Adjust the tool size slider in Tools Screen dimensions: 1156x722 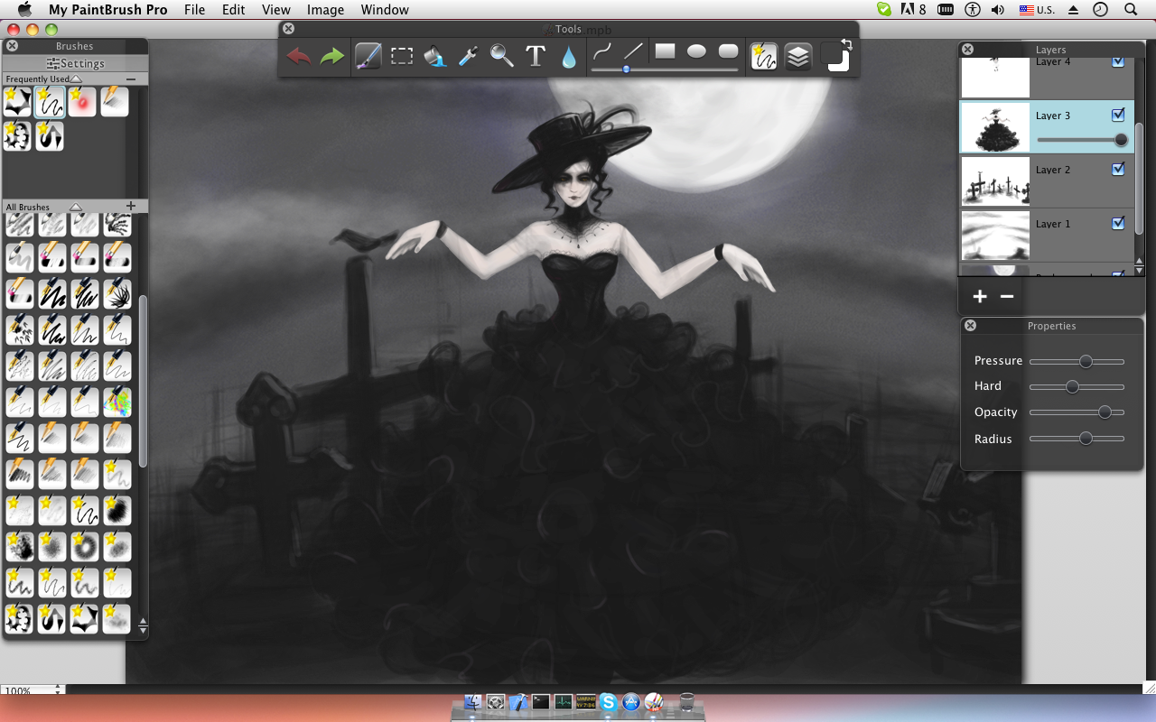pos(626,69)
